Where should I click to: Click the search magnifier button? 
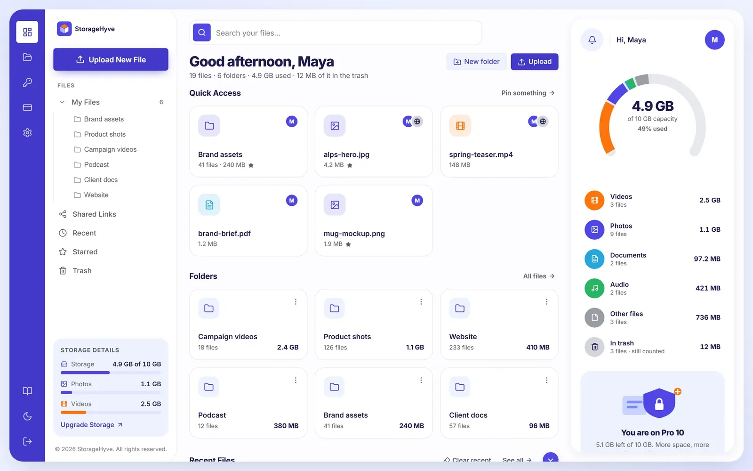coord(202,32)
